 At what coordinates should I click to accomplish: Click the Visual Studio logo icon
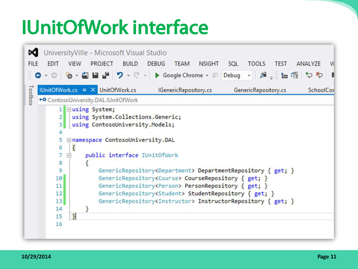click(33, 53)
